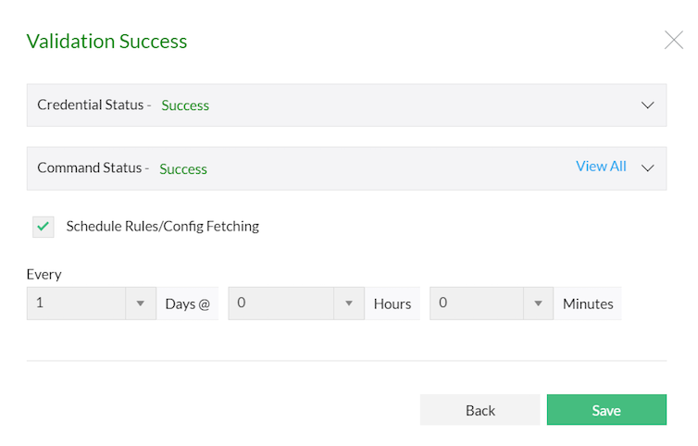Click the Schedule Rules/Config Fetching label text

pyautogui.click(x=162, y=226)
